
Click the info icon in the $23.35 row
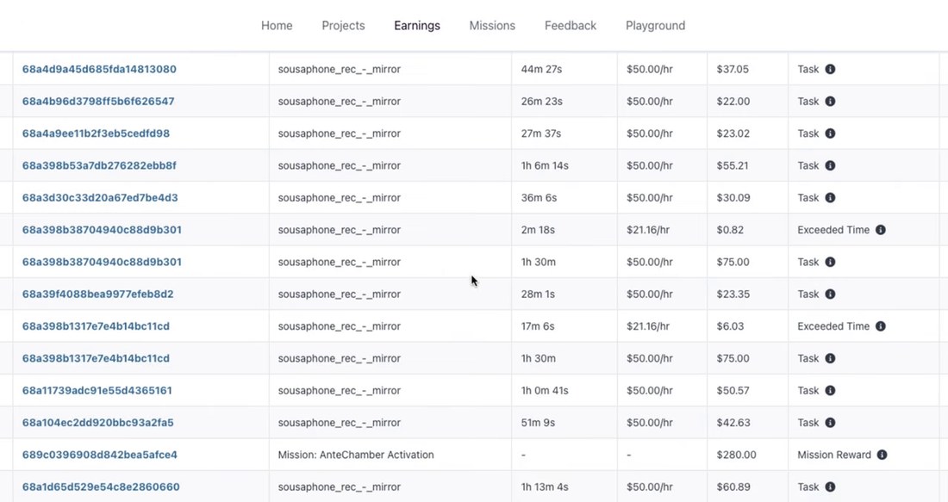[830, 294]
